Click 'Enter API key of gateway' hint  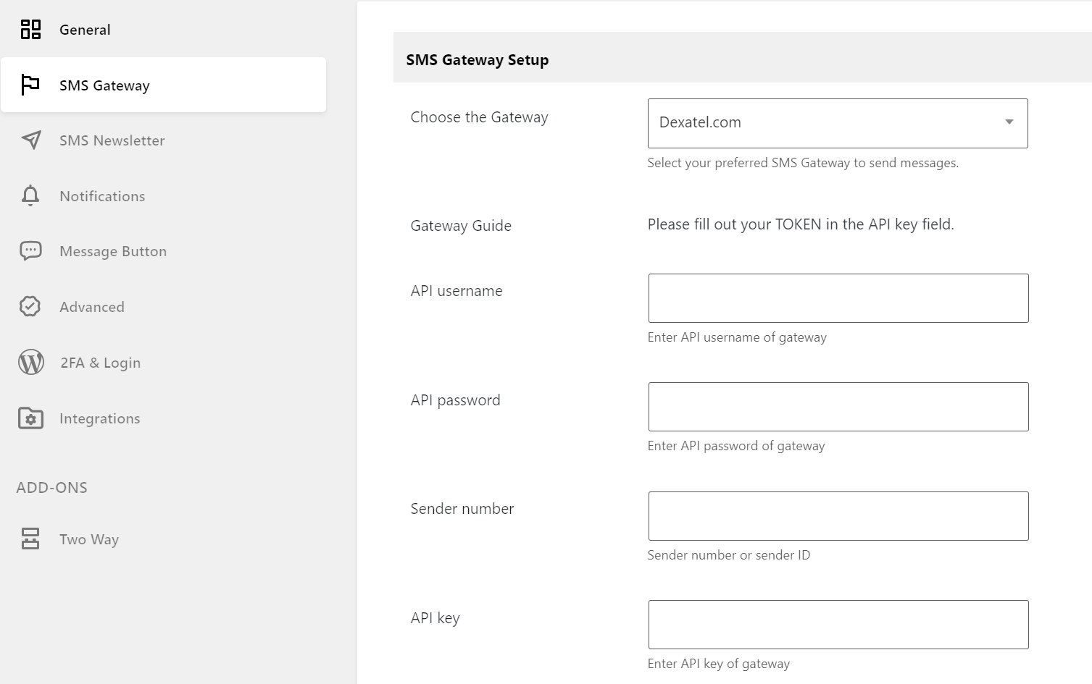pyautogui.click(x=719, y=664)
